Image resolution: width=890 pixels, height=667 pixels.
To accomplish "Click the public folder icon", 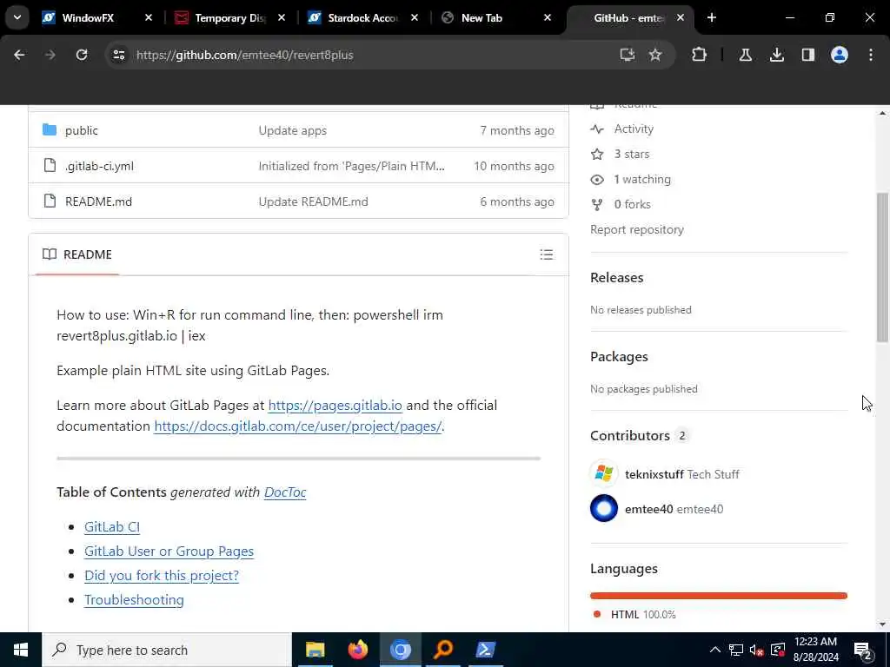I will coord(50,130).
